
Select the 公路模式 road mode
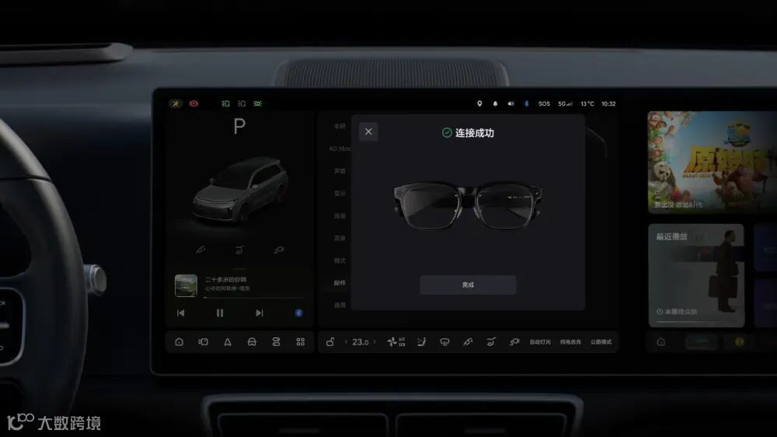[x=601, y=342]
